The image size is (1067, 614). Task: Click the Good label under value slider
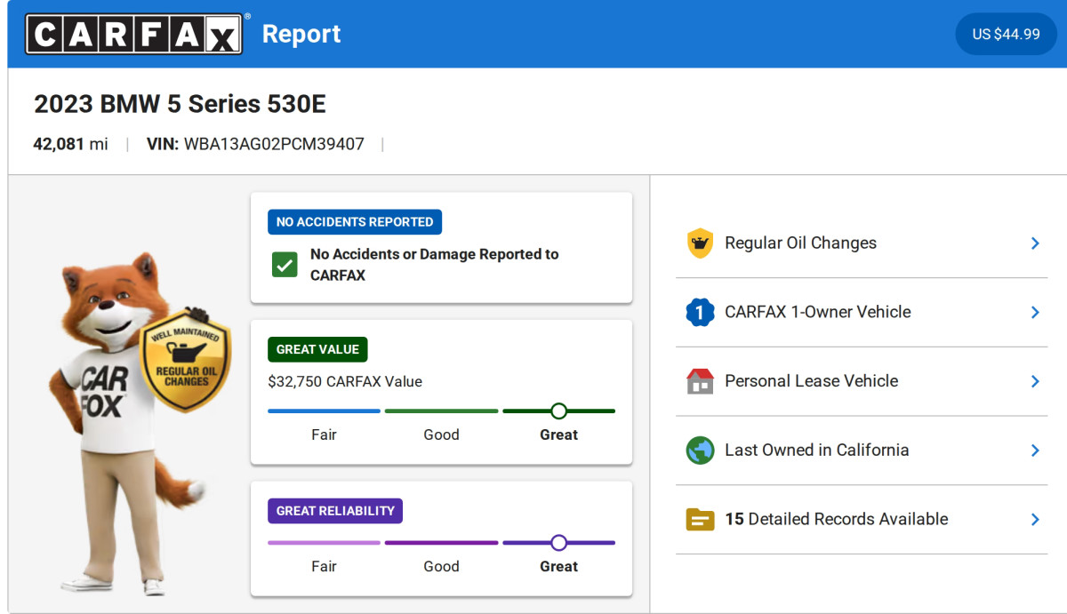441,435
